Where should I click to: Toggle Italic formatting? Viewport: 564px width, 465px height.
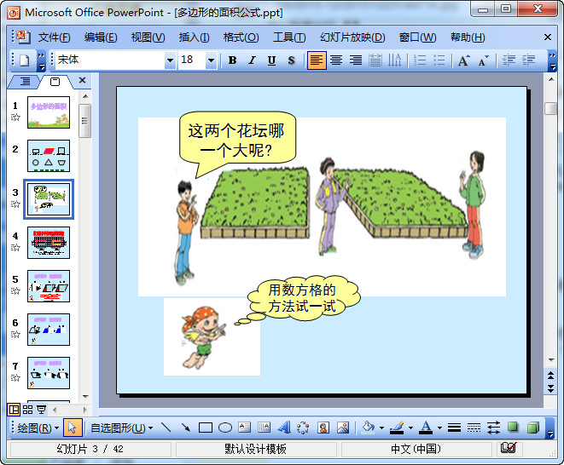[253, 60]
